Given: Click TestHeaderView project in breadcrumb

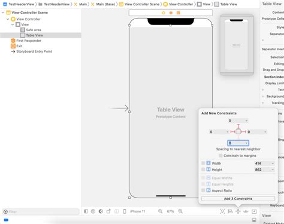Looking at the screenshot, I should (19, 4).
